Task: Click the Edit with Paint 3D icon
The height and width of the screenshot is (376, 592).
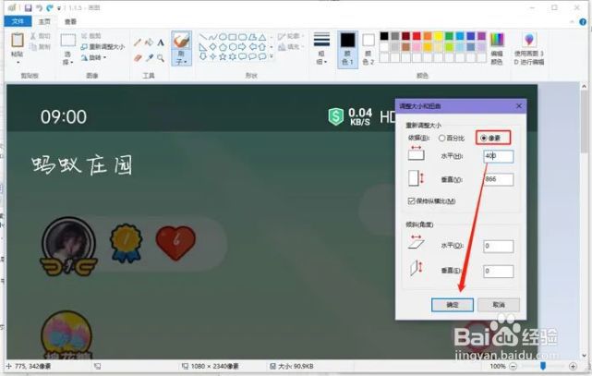Action: click(529, 40)
